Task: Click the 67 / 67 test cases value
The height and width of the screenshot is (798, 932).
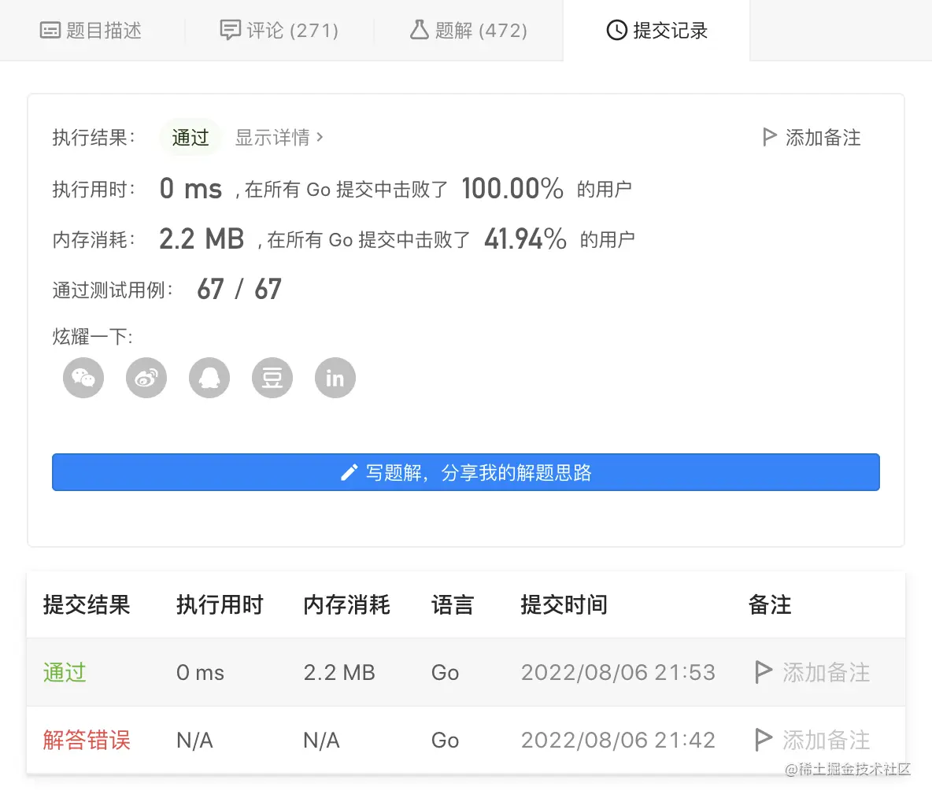Action: click(239, 290)
